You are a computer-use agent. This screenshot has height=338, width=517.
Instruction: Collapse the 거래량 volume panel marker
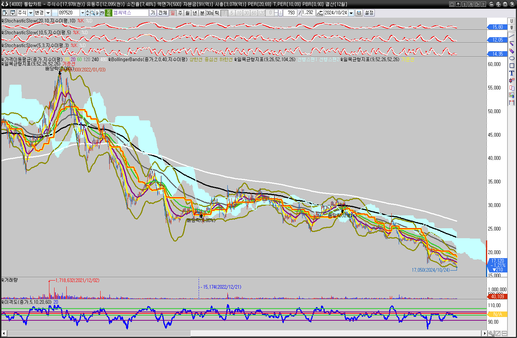(3, 280)
